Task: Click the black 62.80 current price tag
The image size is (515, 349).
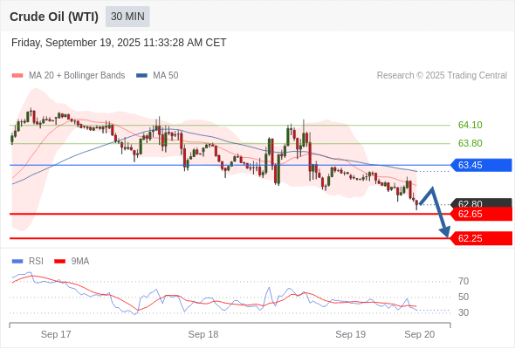Action: pos(481,203)
